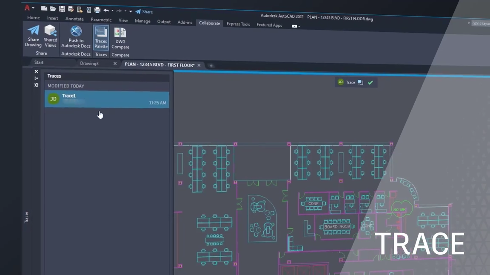The image size is (490, 275).
Task: Click the Undo arrow
Action: (107, 11)
